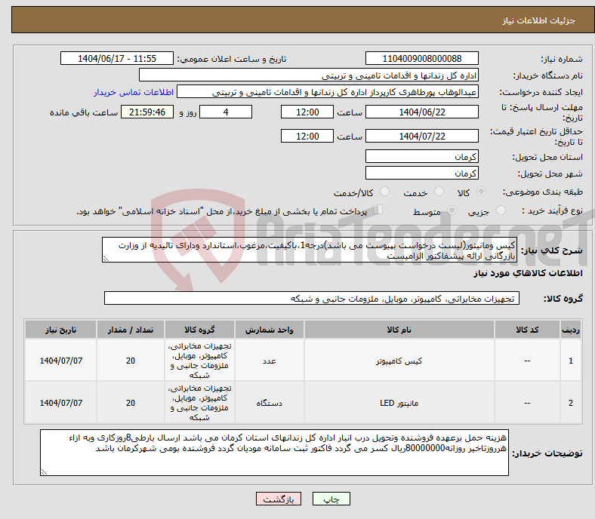Select the خدمت radio button
The image size is (595, 519).
pyautogui.click(x=439, y=192)
